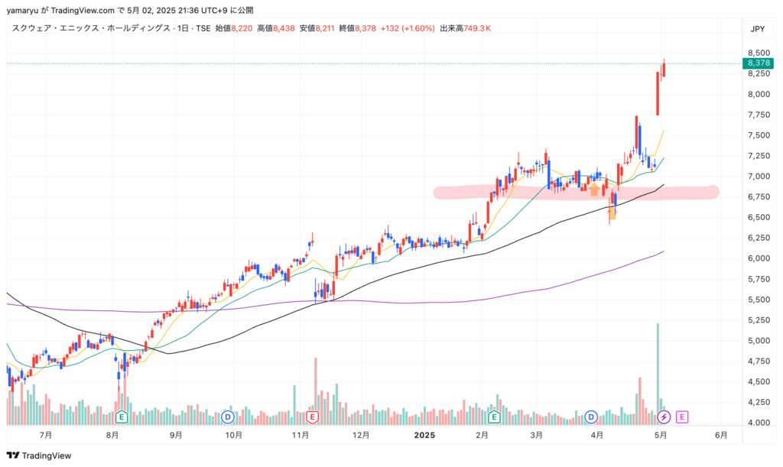Click the 8,000 price axis label

[x=759, y=94]
